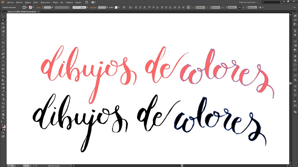
Task: Select the Blend tool
Action: (3, 95)
